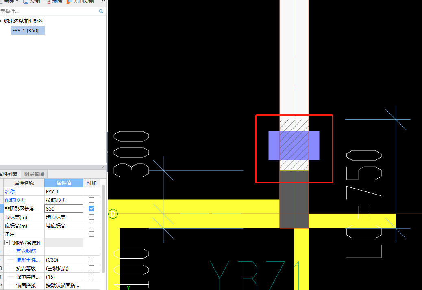Click the 墙底标高 value cell
Image resolution: width=422 pixels, height=290 pixels.
click(64, 226)
